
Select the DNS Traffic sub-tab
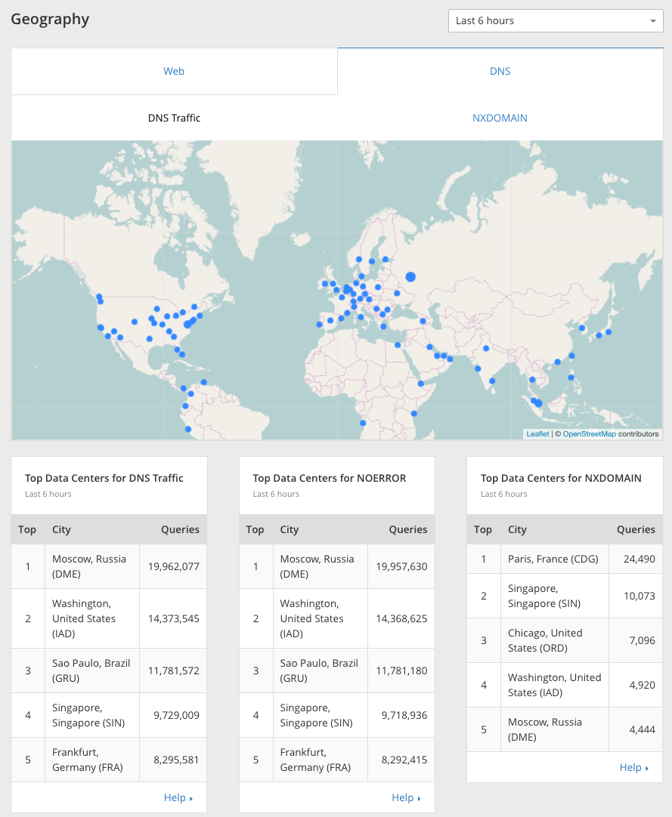point(175,118)
